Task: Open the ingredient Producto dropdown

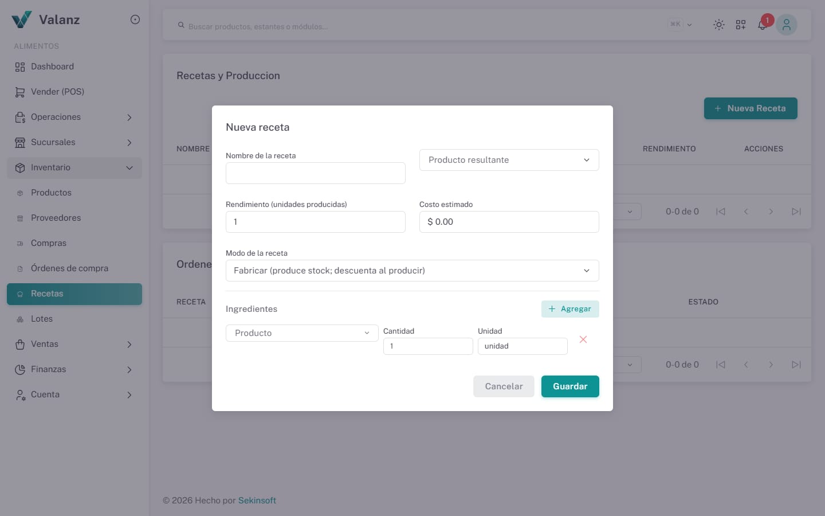Action: tap(302, 333)
